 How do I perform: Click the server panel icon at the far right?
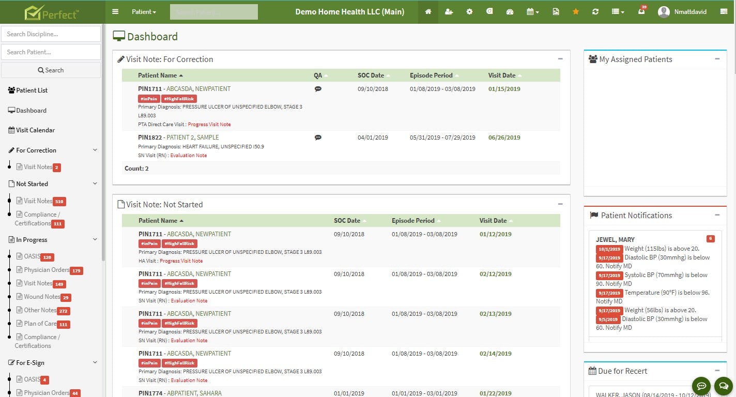[x=724, y=11]
